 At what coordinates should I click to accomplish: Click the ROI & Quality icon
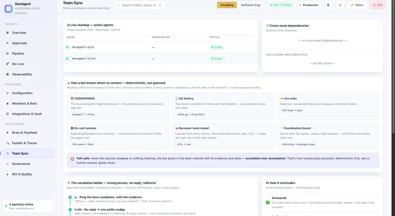(7, 174)
